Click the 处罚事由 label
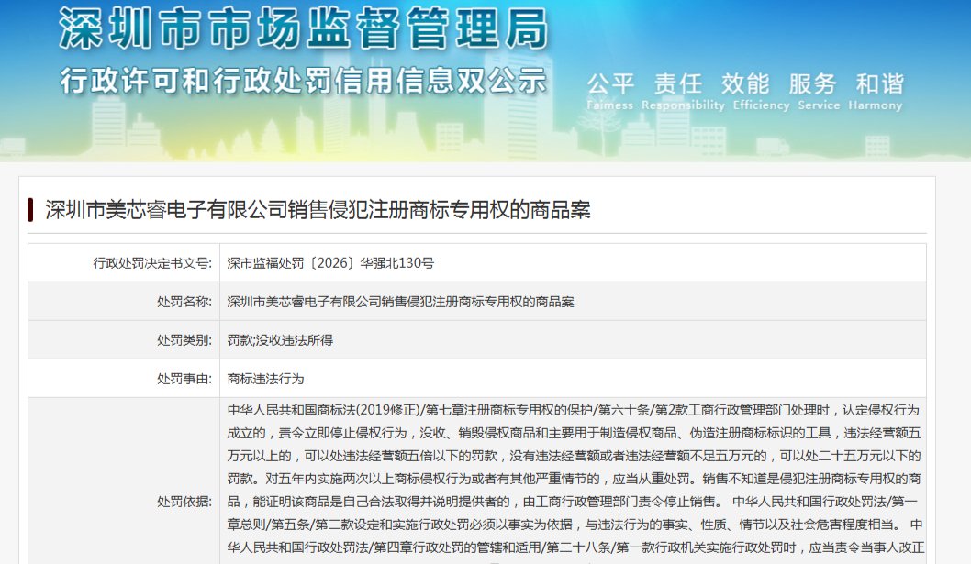This screenshot has height=564, width=971. point(184,378)
